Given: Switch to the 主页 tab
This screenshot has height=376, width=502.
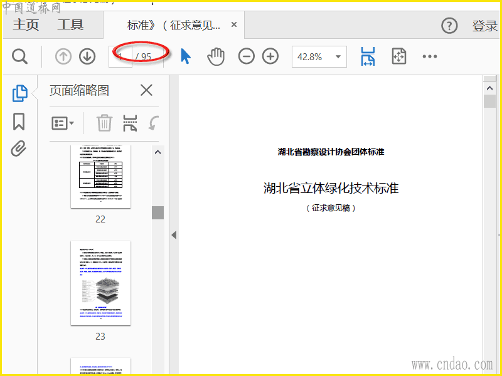Looking at the screenshot, I should point(26,24).
